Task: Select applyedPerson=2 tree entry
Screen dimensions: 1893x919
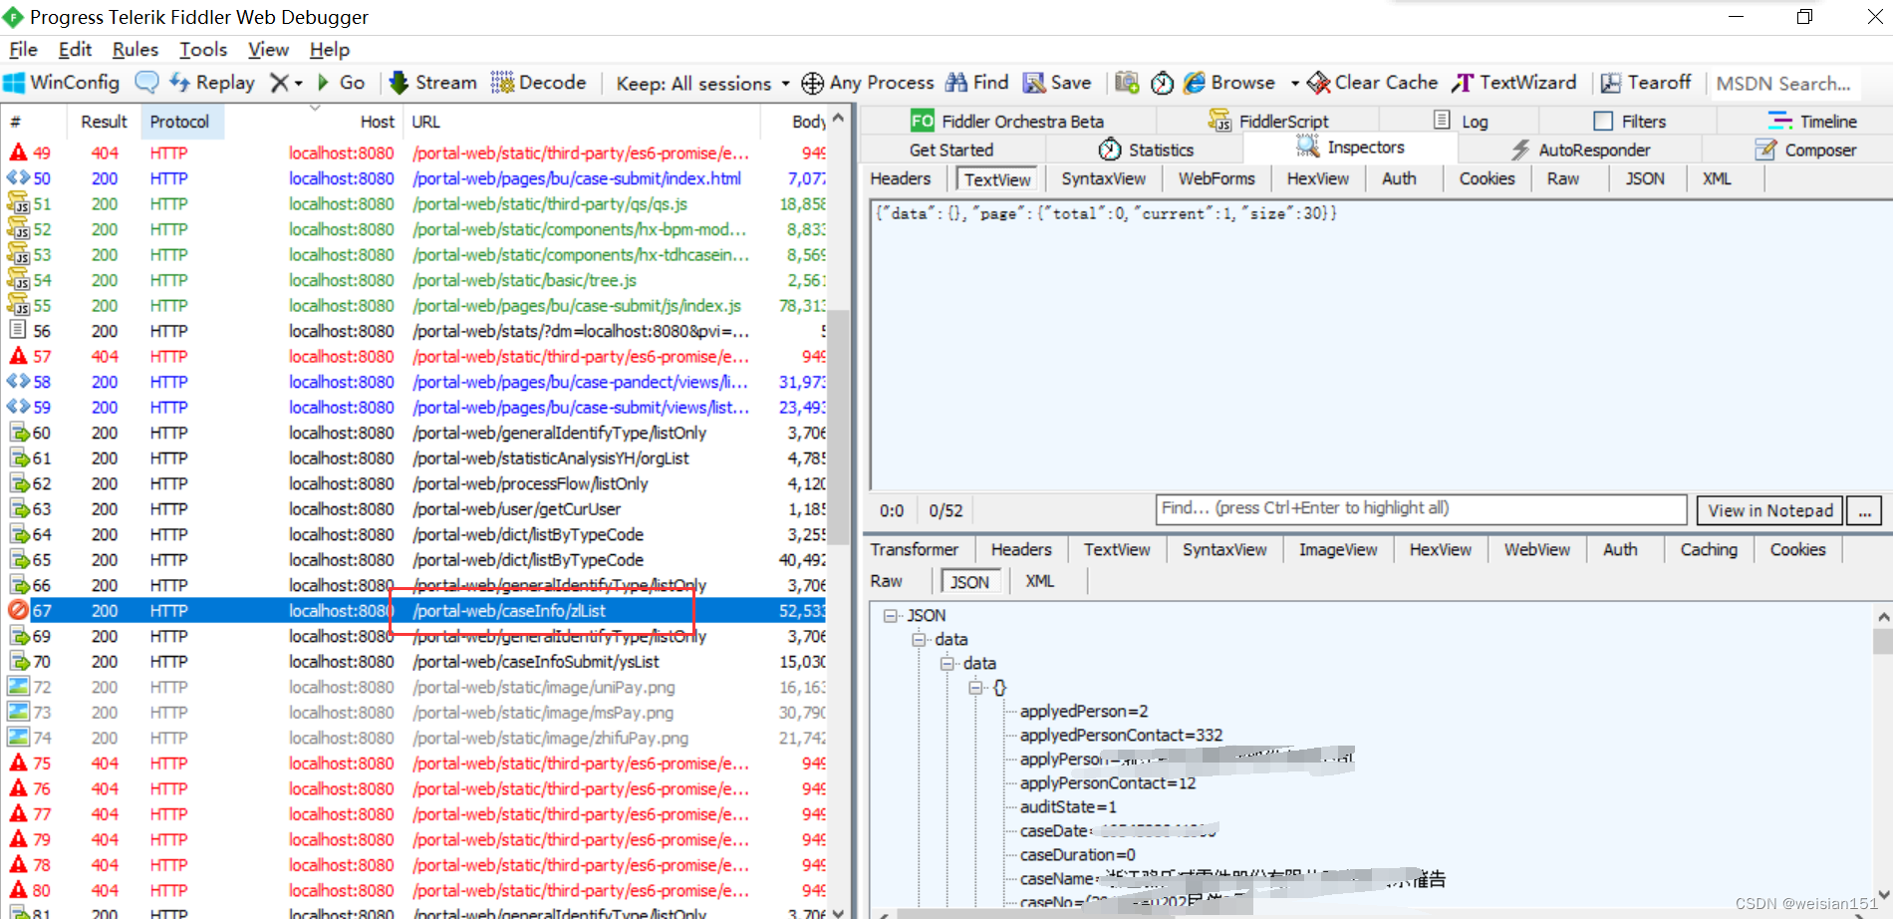Action: (x=1084, y=711)
